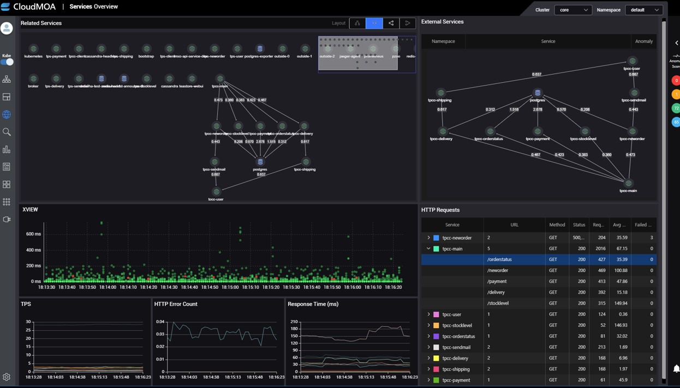Select the /payment URL row
This screenshot has width=680, height=388.
coord(497,281)
